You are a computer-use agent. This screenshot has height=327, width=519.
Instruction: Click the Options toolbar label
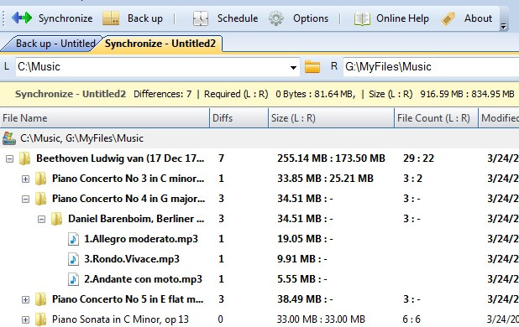click(311, 18)
